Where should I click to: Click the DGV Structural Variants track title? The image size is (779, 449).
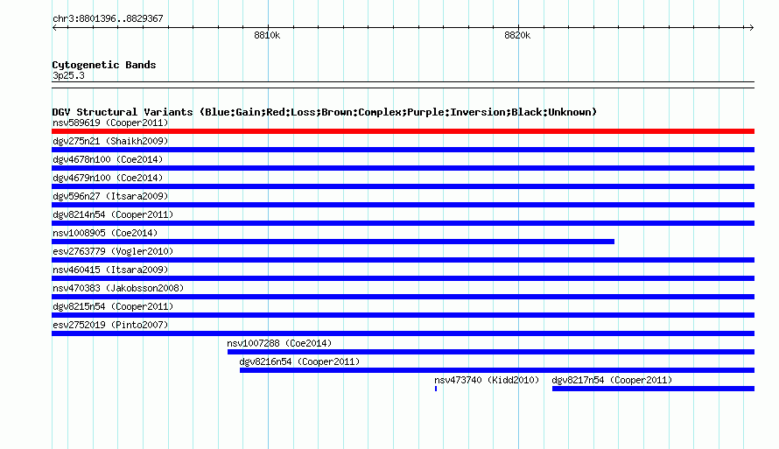(x=325, y=112)
